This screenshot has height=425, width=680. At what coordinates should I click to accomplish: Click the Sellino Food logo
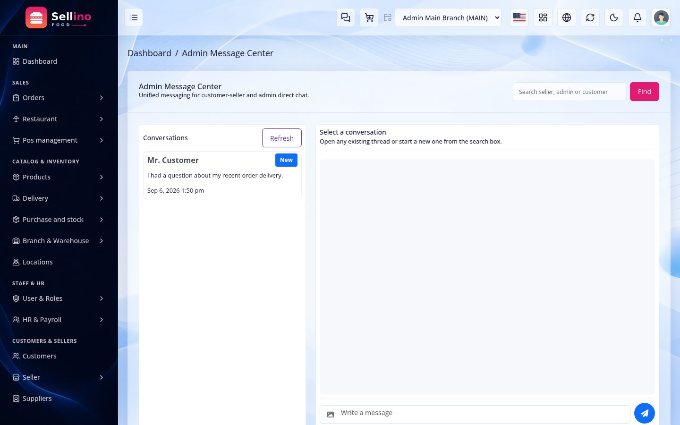click(59, 17)
